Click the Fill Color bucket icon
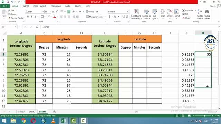221x124 pixels. (x=49, y=17)
